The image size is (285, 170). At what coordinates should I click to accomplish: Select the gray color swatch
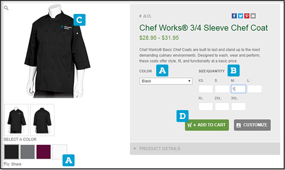tap(27, 152)
